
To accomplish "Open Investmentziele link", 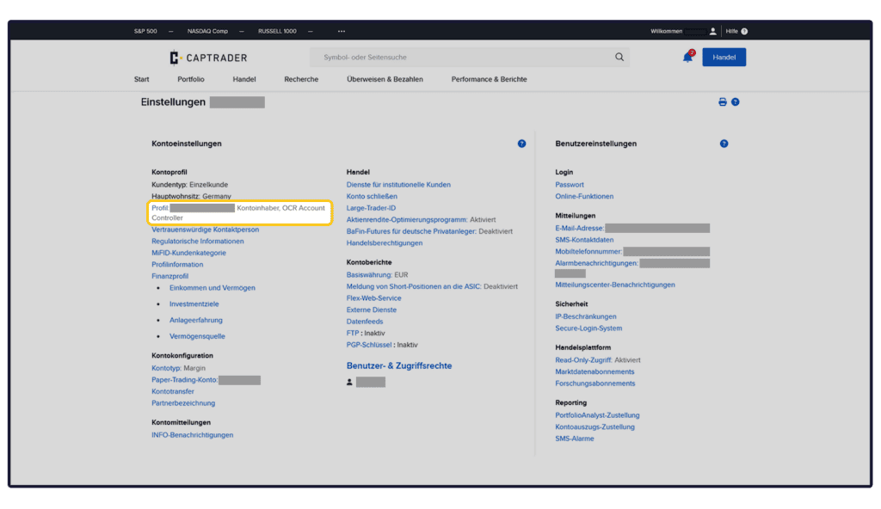I will (194, 304).
